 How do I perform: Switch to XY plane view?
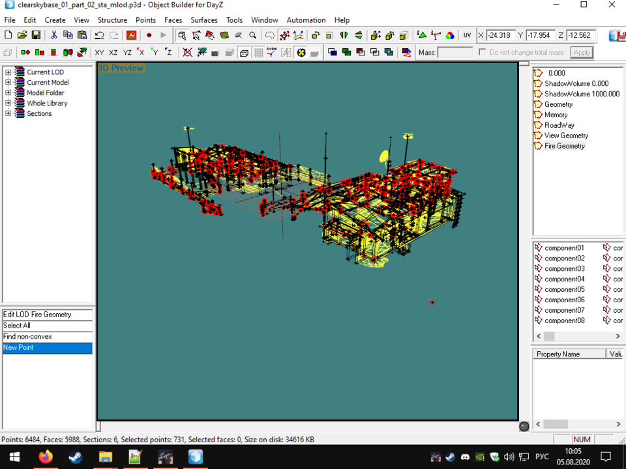[x=99, y=52]
